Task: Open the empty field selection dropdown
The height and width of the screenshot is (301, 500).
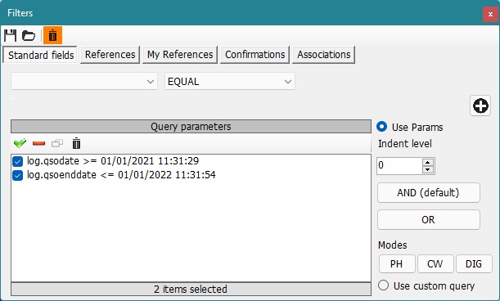Action: (x=84, y=81)
